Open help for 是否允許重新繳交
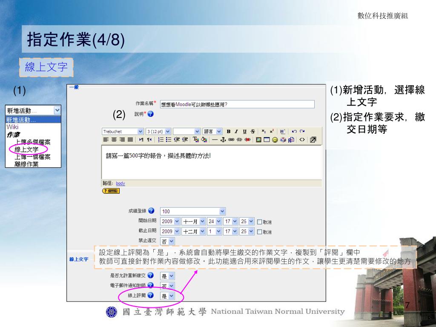436x327 pixels. pos(151,275)
